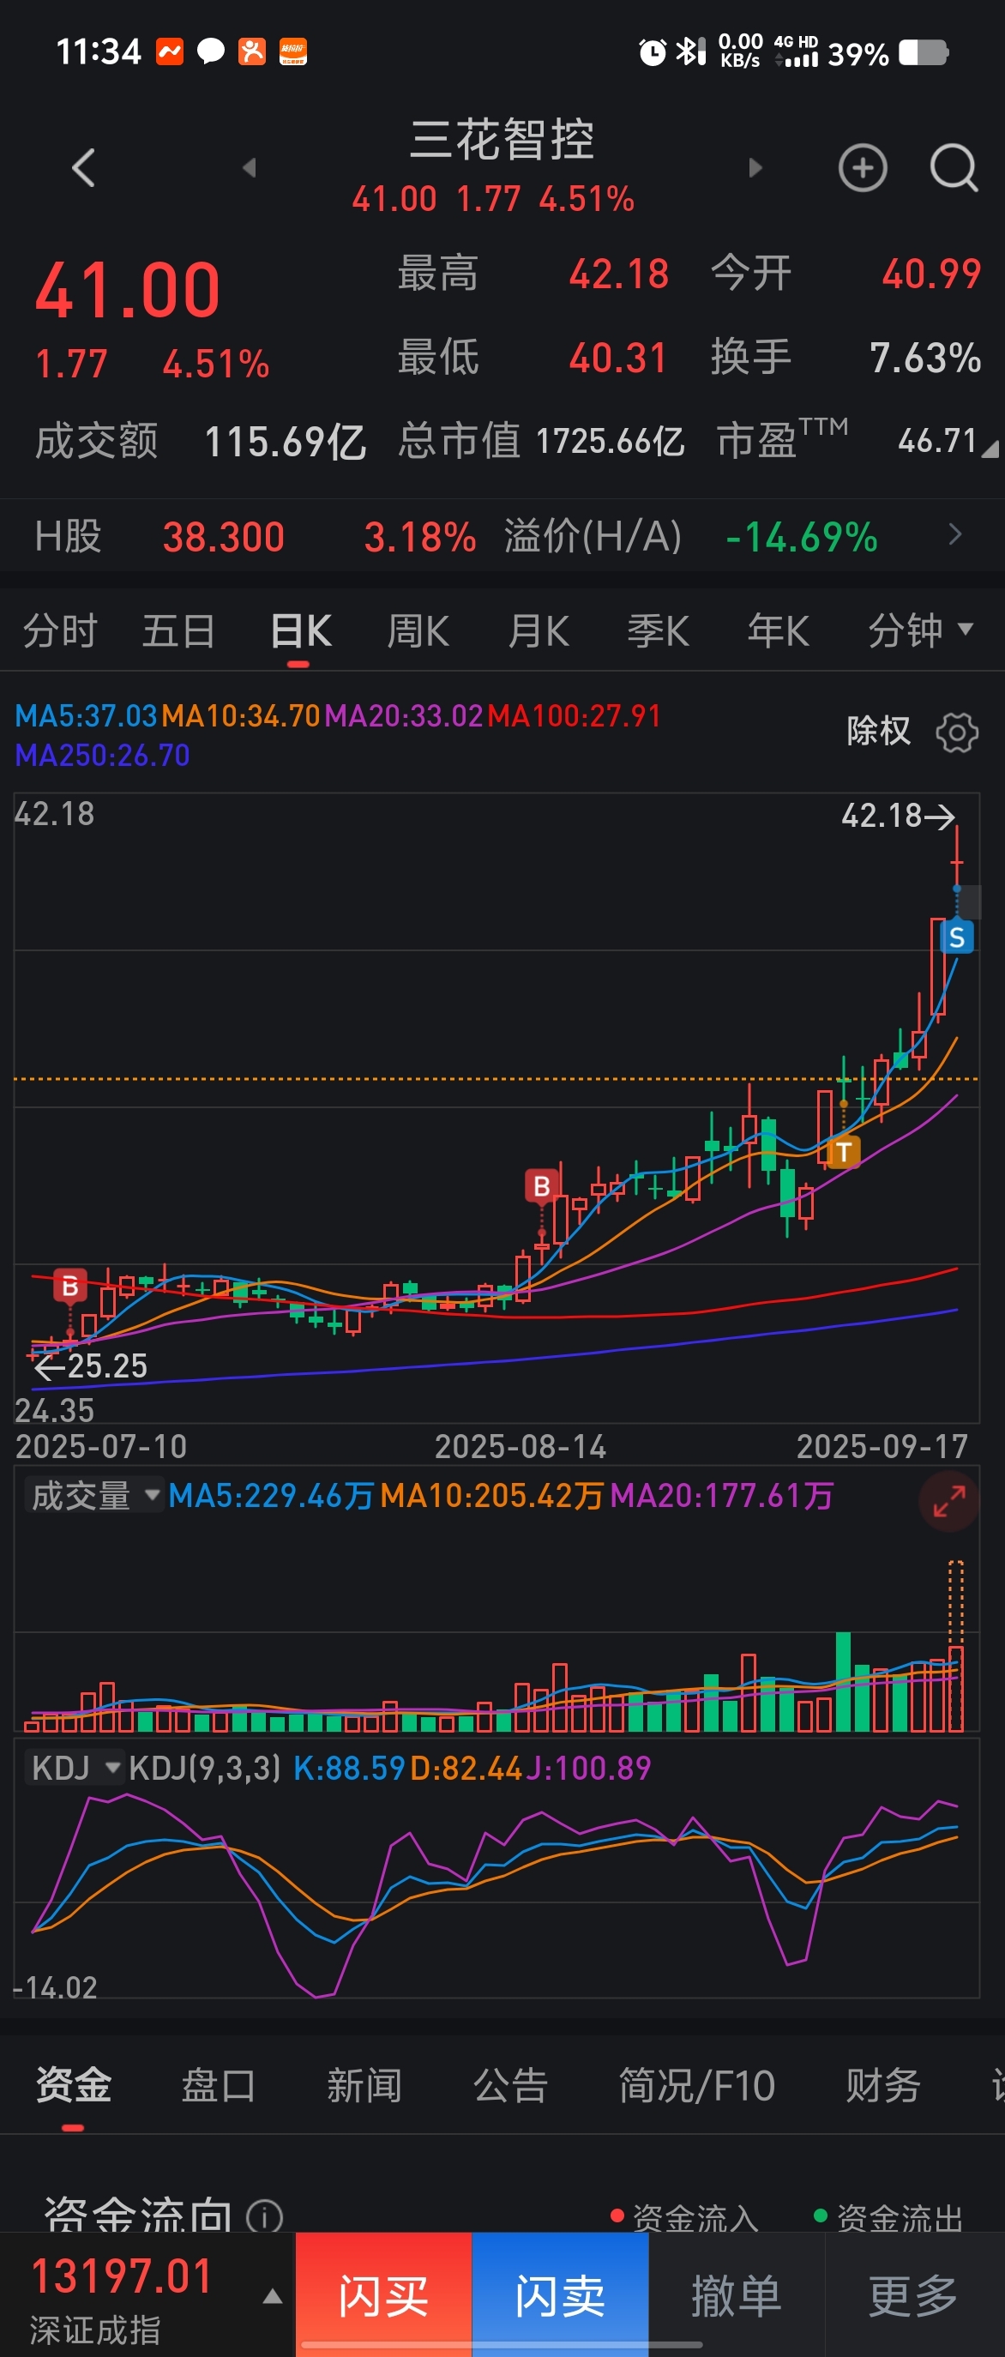Expand index switcher arrow by 深证成指
Viewport: 1005px width, 2357px height.
pyautogui.click(x=272, y=2296)
